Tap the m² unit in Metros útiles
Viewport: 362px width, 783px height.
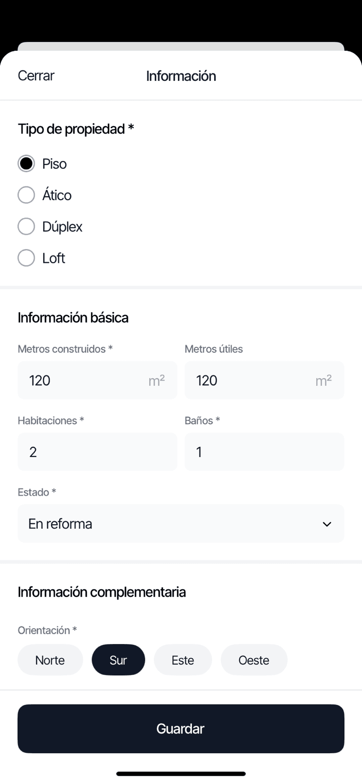324,380
